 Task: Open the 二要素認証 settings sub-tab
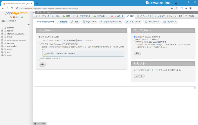pos(62,22)
